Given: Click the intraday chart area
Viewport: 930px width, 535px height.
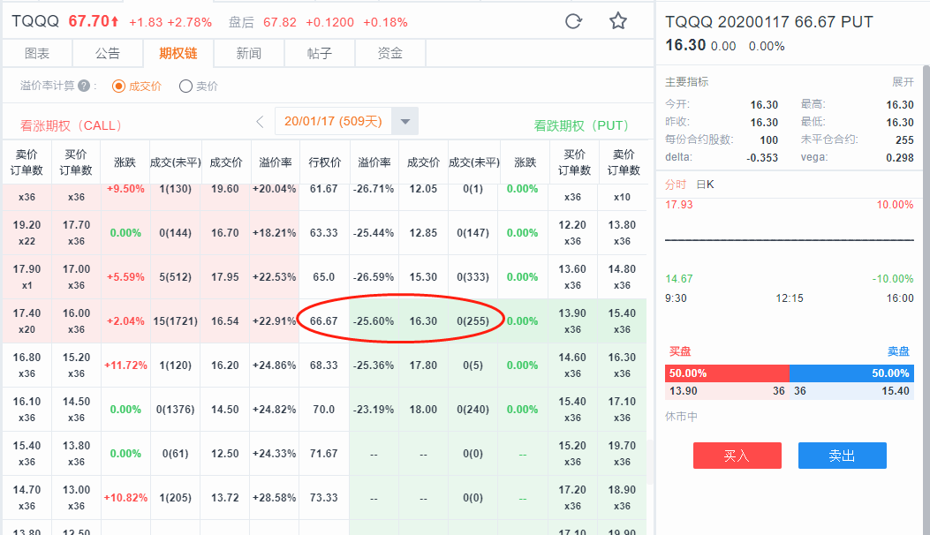Looking at the screenshot, I should point(789,242).
